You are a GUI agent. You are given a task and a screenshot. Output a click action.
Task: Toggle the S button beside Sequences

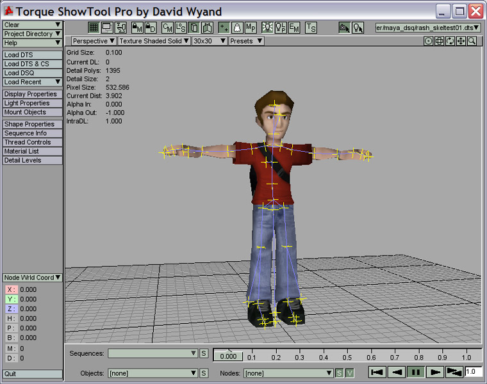click(204, 353)
